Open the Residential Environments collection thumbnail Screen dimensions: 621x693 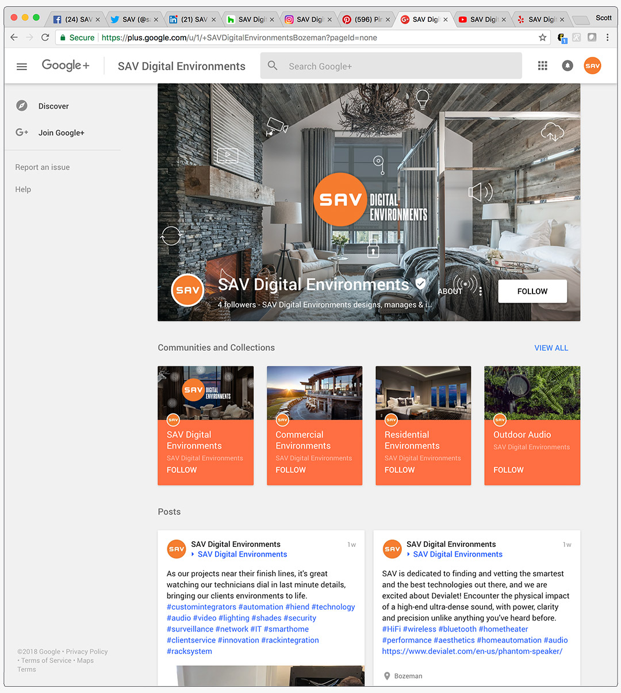point(423,393)
